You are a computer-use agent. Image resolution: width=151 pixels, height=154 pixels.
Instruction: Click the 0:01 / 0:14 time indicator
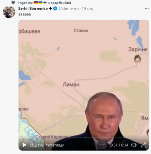119,145
